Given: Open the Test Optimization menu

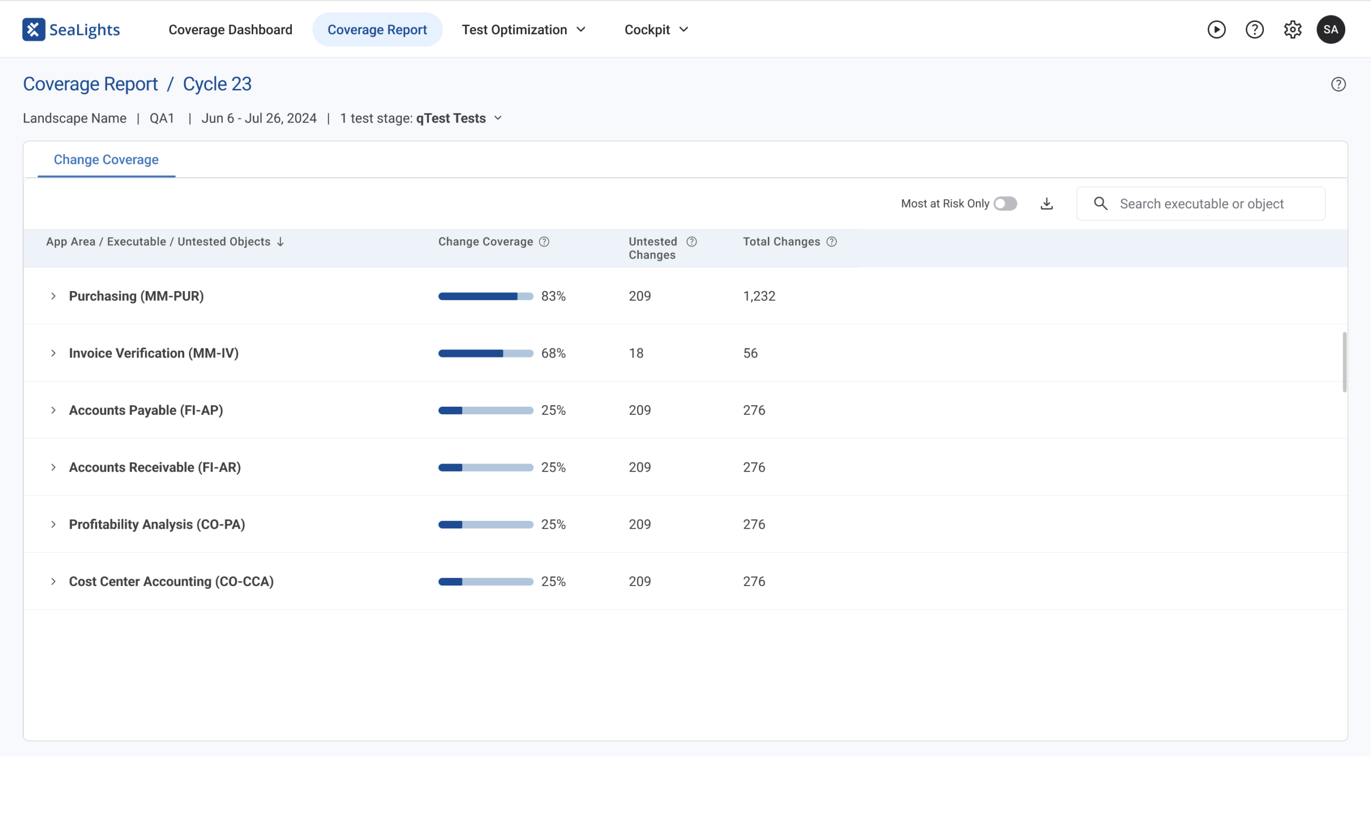Looking at the screenshot, I should (x=524, y=29).
